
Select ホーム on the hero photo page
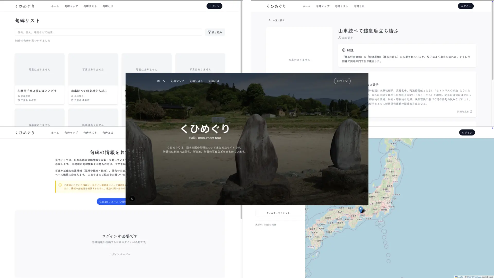click(161, 81)
